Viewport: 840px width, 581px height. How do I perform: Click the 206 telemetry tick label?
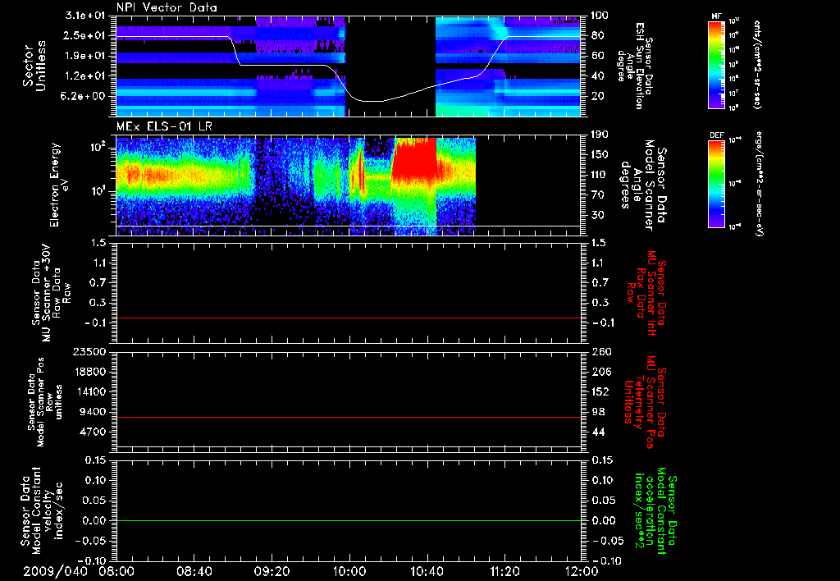[x=600, y=372]
